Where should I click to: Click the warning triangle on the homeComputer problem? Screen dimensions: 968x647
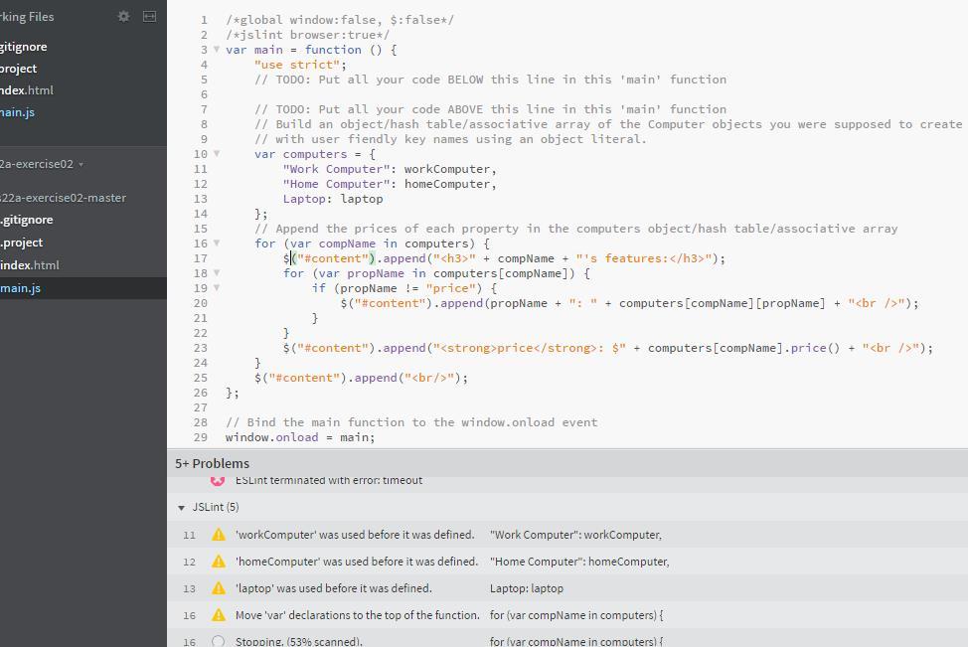tap(218, 562)
